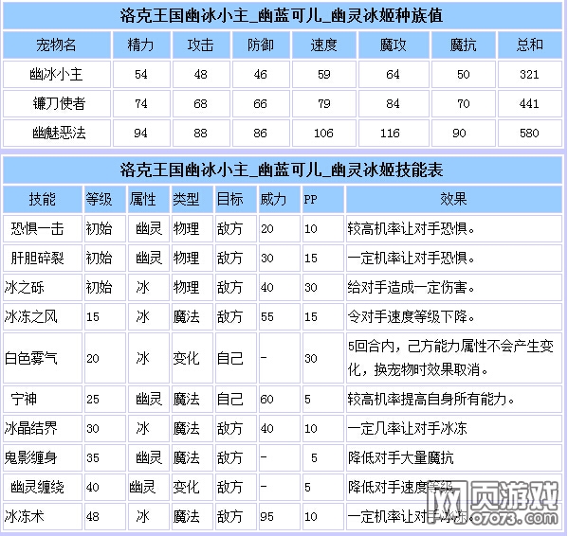This screenshot has width=568, height=536.
Task: Click effect text 令对手速度等级下降
Action: pos(411,317)
